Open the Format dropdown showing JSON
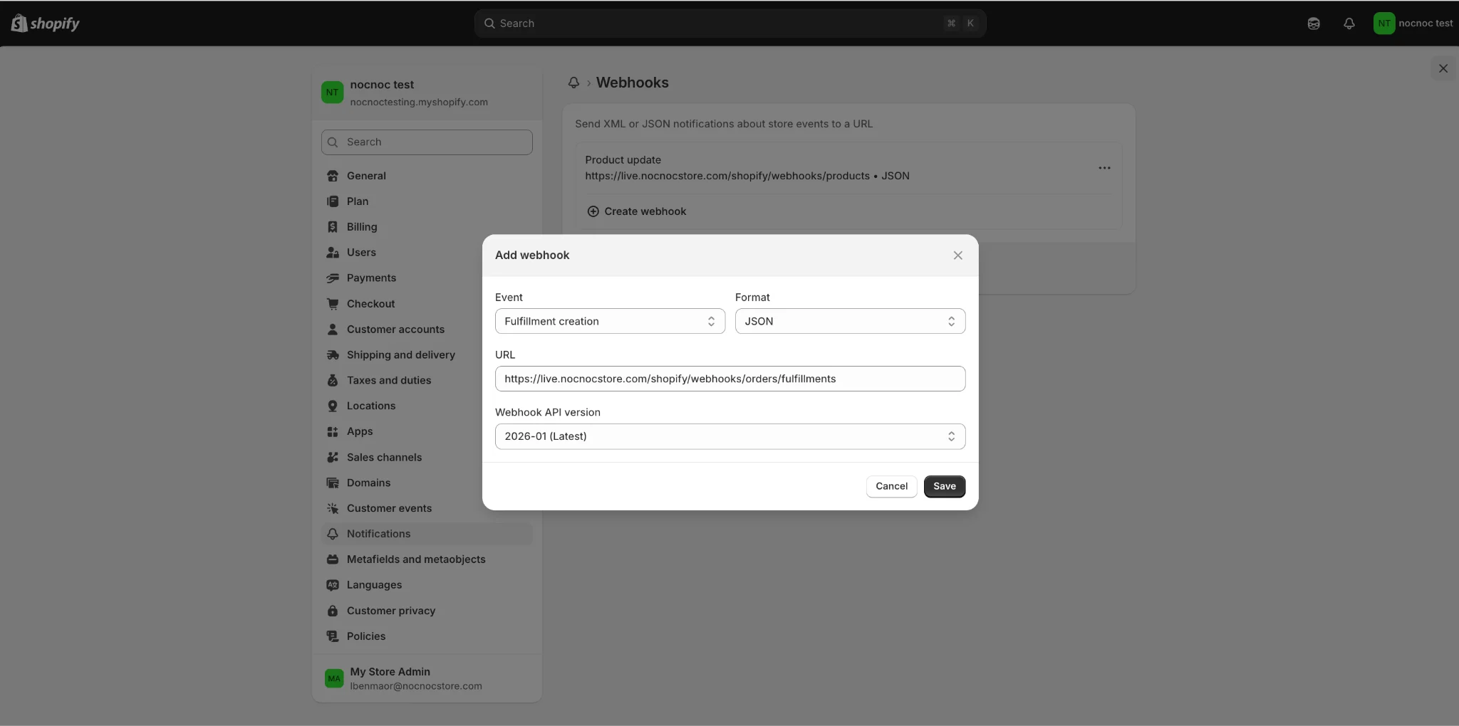Viewport: 1459px width, 726px height. click(x=850, y=321)
